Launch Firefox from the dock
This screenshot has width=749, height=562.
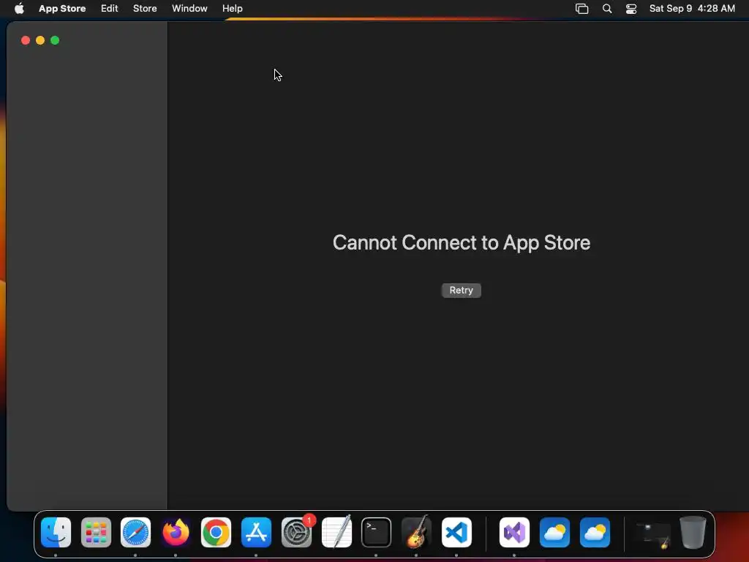[x=176, y=533]
